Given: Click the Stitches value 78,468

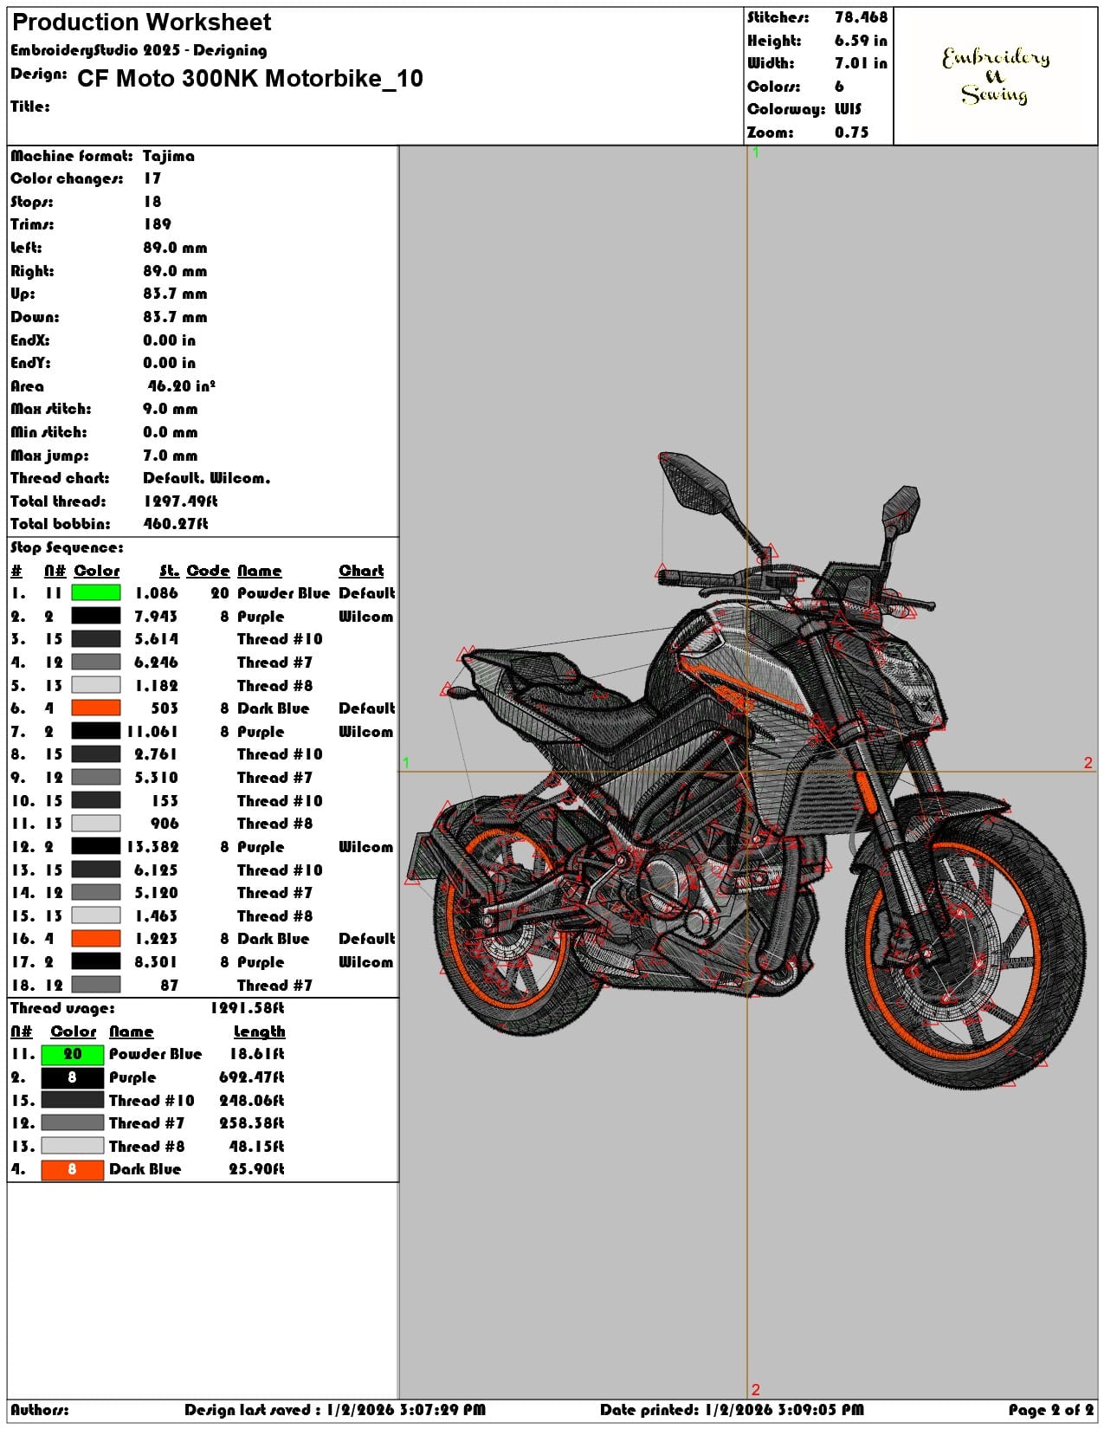Looking at the screenshot, I should (x=861, y=17).
